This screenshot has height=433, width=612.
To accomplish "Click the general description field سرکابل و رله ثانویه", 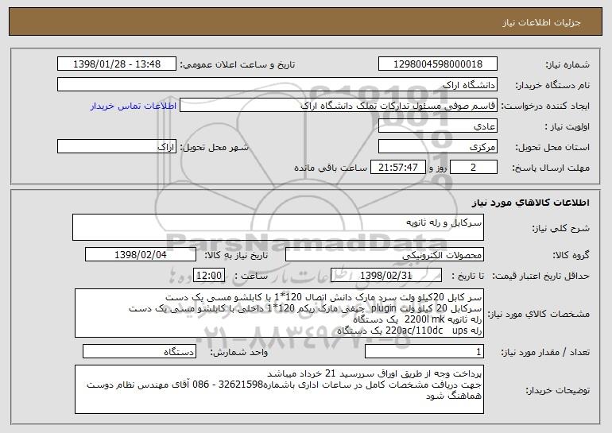I will click(278, 227).
